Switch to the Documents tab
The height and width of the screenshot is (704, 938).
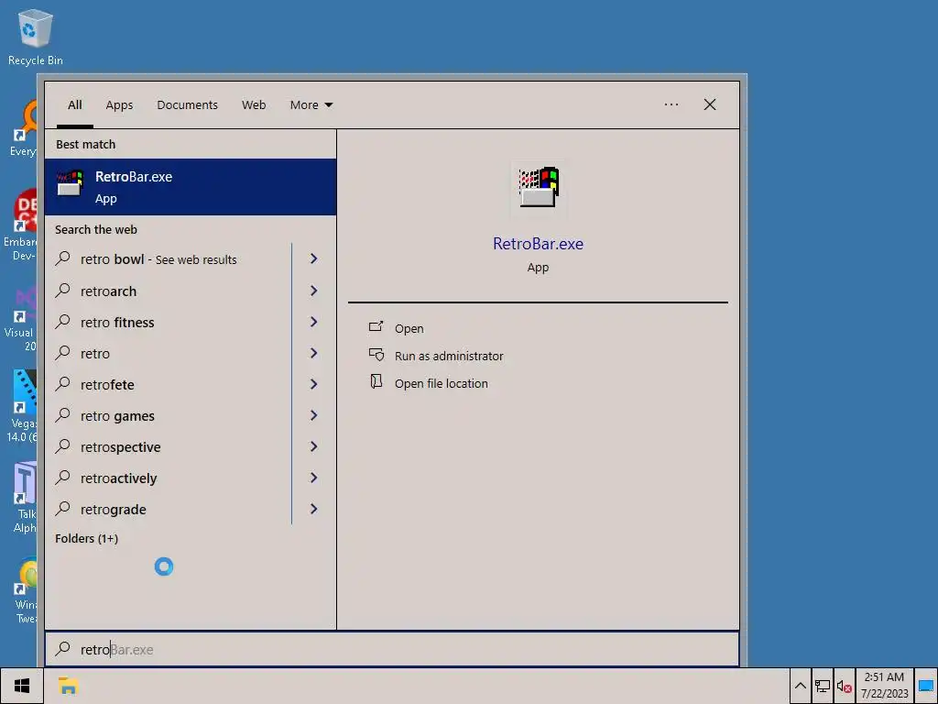[x=187, y=104]
